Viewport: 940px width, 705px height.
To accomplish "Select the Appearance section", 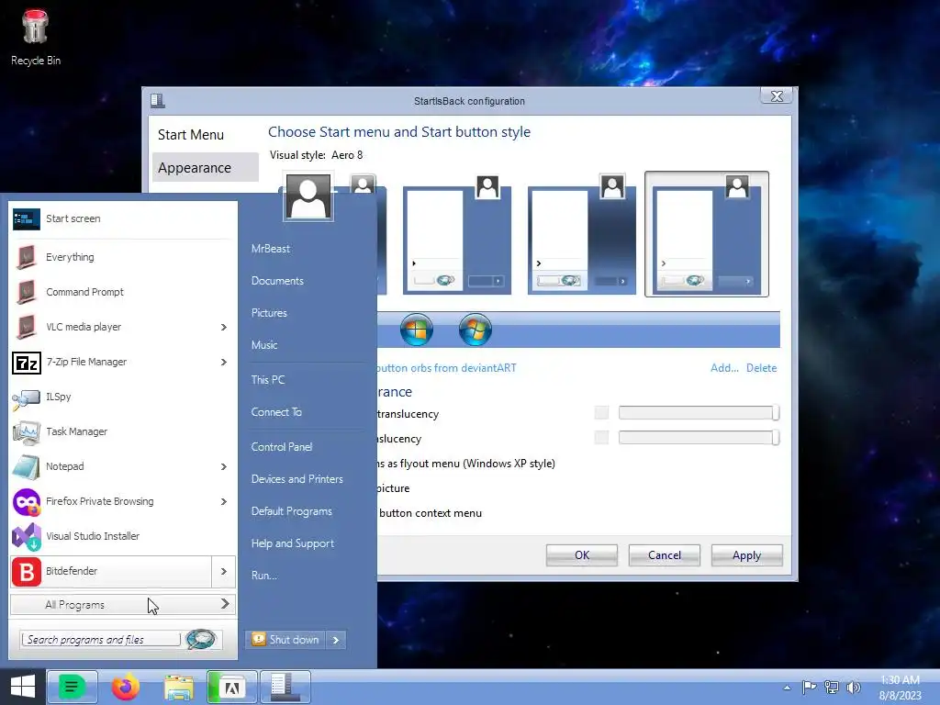I will pyautogui.click(x=205, y=167).
